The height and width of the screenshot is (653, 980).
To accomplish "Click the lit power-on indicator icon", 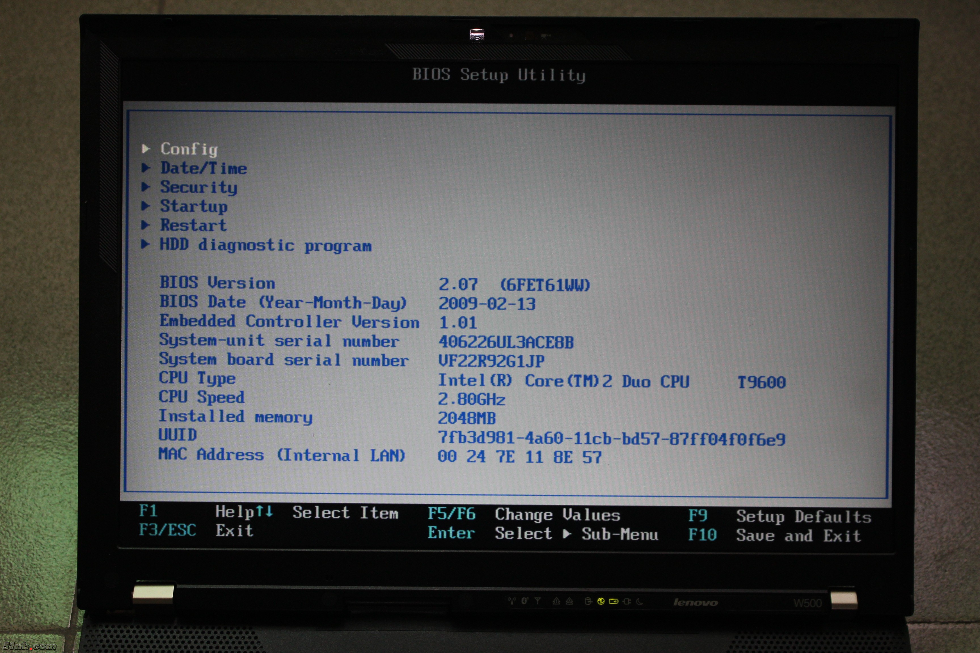I will [601, 601].
